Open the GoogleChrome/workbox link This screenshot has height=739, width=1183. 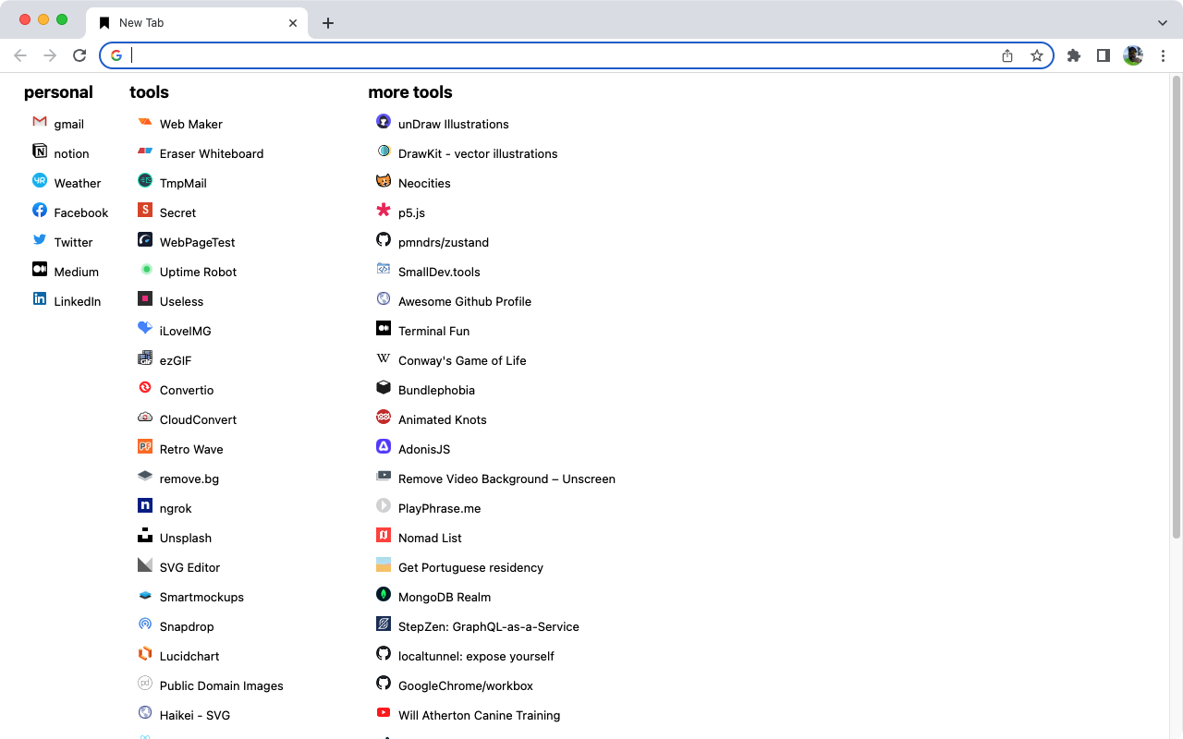click(x=466, y=685)
